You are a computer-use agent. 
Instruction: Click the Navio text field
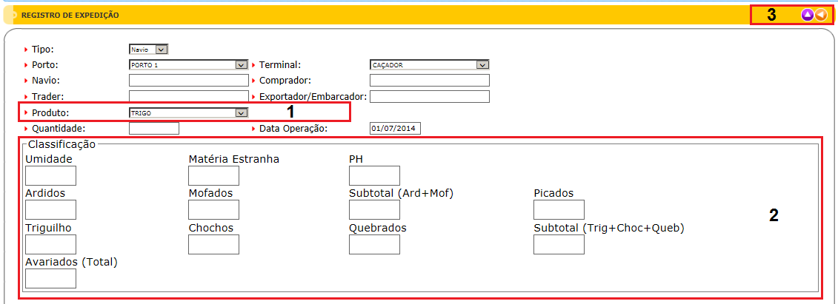pyautogui.click(x=188, y=81)
